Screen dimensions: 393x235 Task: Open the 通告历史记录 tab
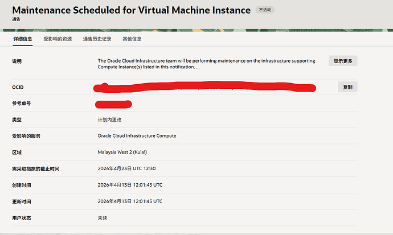pos(97,39)
